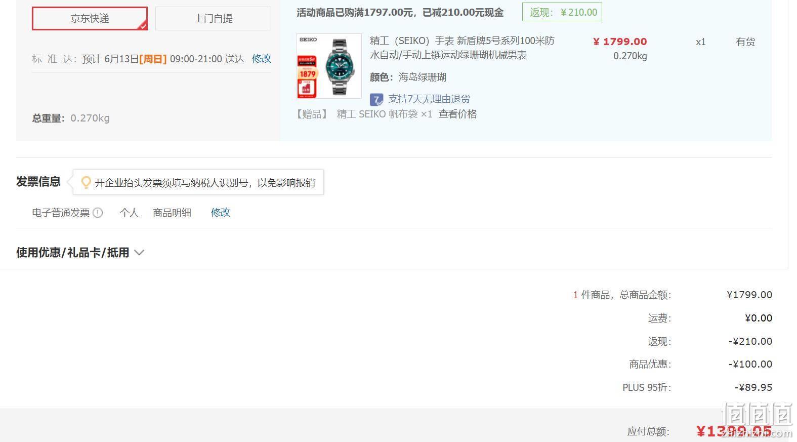Image resolution: width=797 pixels, height=442 pixels.
Task: Click 颜色 海岛绿珊瑚 text
Action: click(408, 77)
